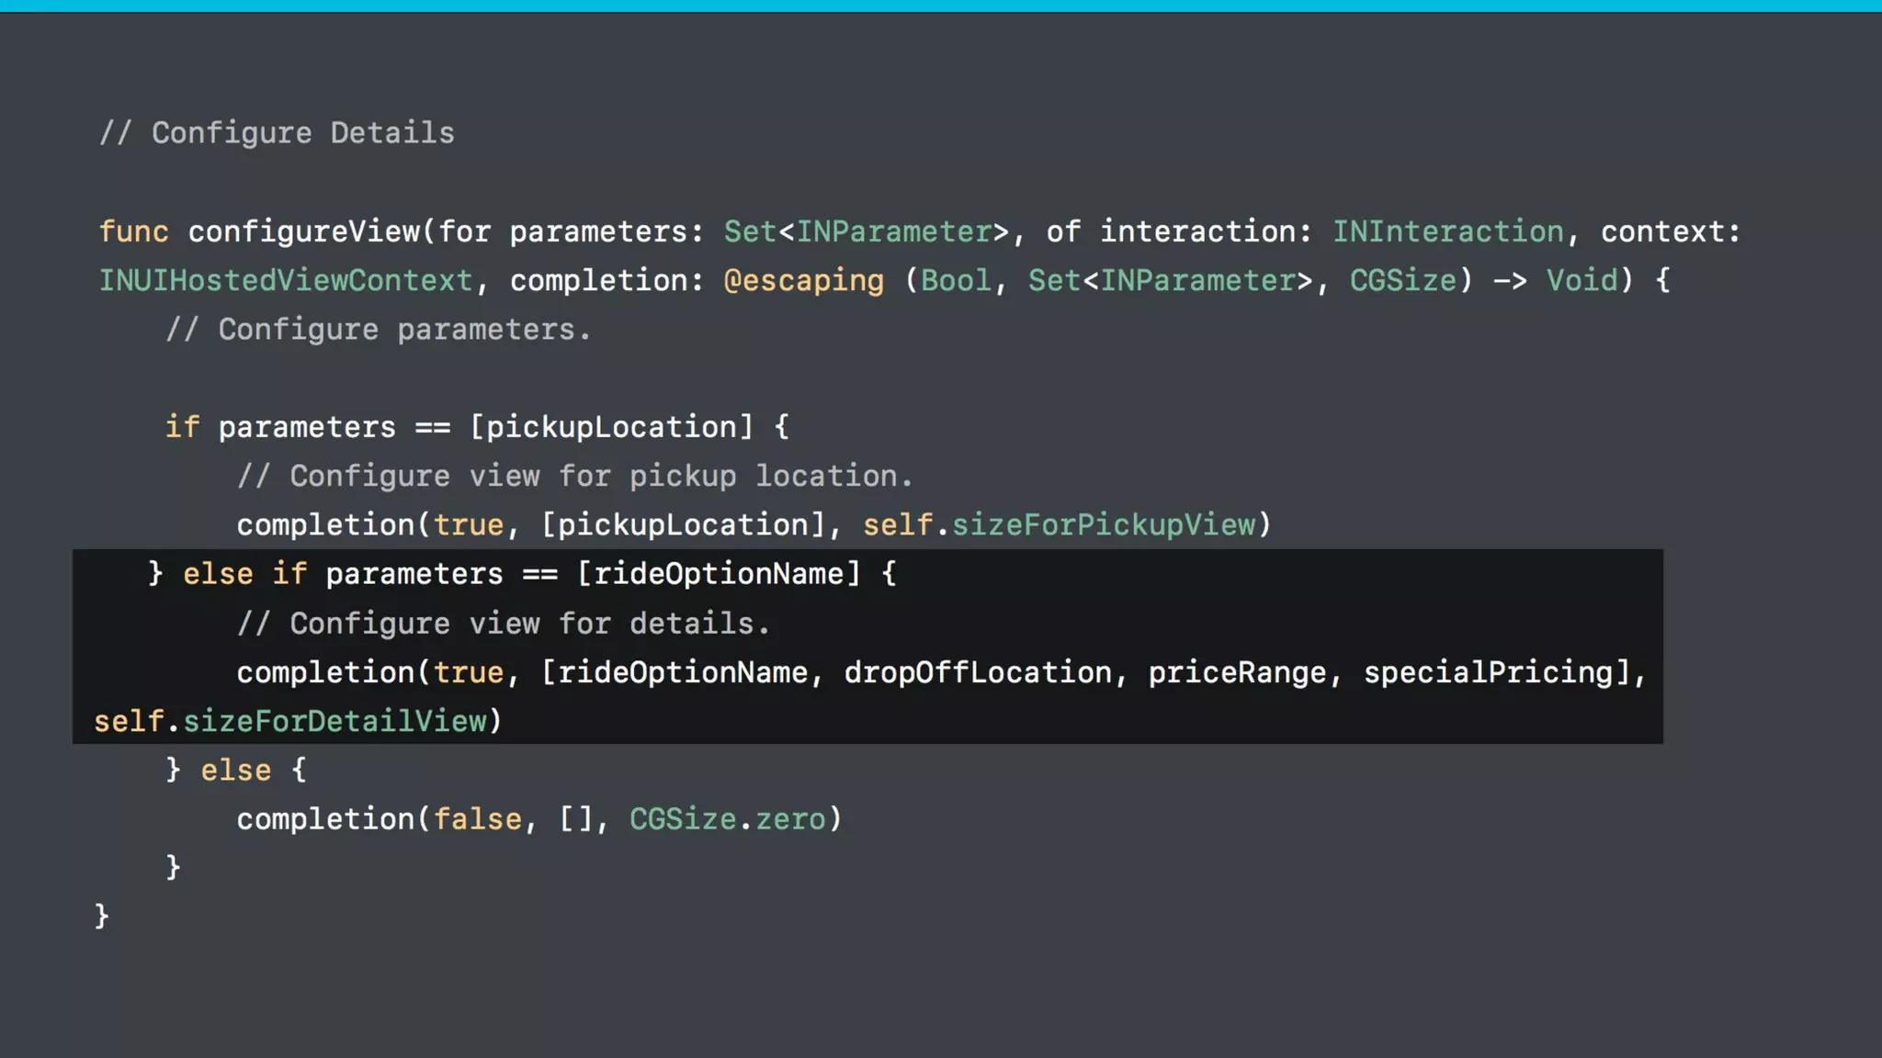Click the cyan bar at the top
Viewport: 1882px width, 1058px height.
pos(941,6)
